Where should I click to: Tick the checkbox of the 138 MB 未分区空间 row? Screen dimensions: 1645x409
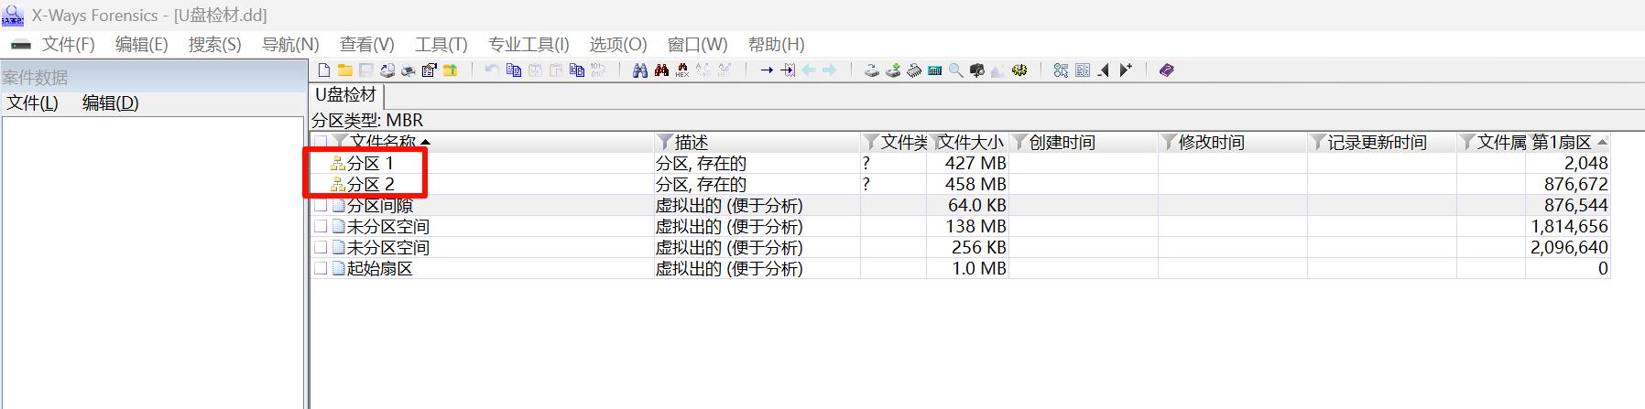pos(321,226)
